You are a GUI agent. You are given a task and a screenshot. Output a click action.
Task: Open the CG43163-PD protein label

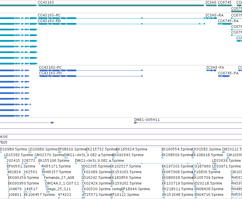pyautogui.click(x=50, y=73)
